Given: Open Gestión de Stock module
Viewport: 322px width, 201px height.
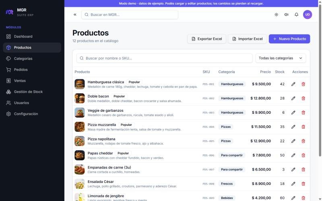Looking at the screenshot, I should coord(32,92).
